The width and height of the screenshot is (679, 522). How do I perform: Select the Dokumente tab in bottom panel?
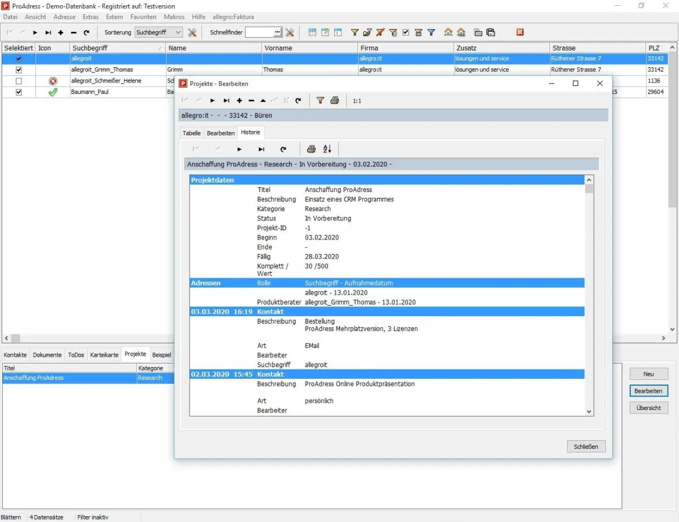point(47,354)
